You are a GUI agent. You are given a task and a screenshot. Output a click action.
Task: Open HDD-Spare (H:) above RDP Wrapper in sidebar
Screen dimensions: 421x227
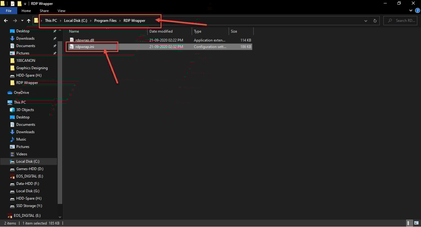tap(29, 75)
